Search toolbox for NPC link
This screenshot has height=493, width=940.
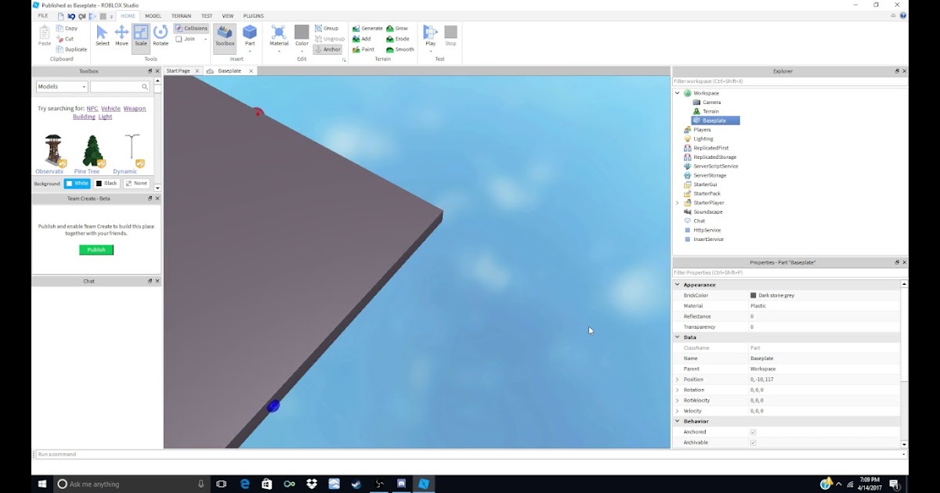point(92,109)
